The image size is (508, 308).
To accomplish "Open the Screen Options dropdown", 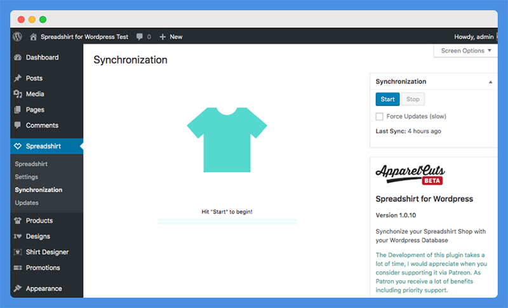I will [465, 51].
